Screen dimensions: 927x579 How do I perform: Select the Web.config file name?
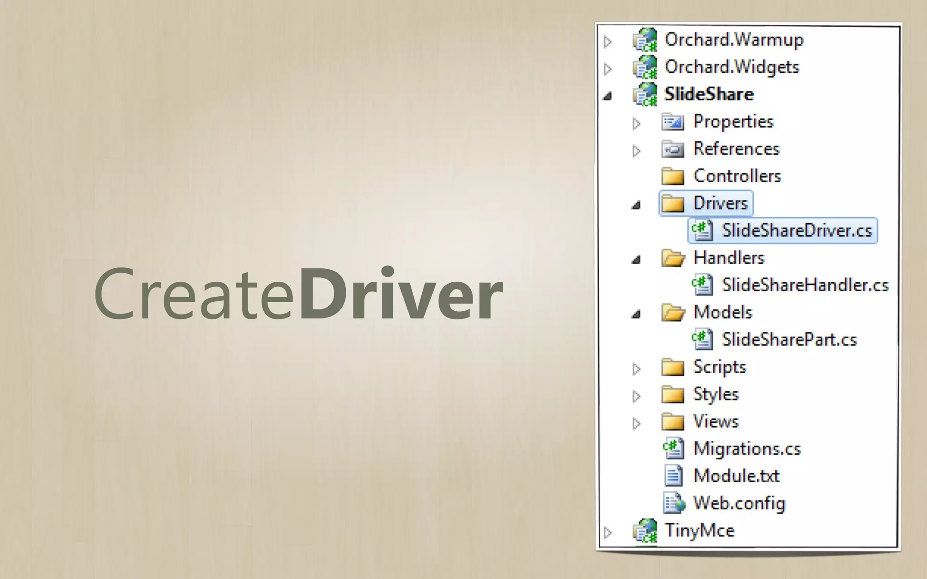click(739, 504)
